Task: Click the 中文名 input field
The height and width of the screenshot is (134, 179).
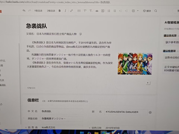Action: [x=62, y=112]
